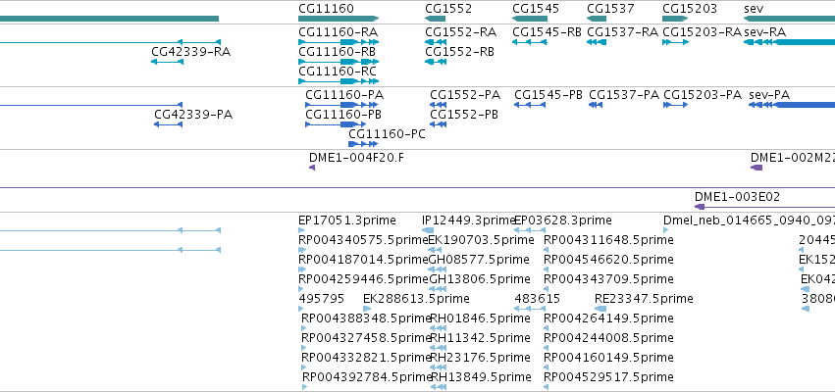Click the CG42339-RA transcript feature

coord(167,62)
